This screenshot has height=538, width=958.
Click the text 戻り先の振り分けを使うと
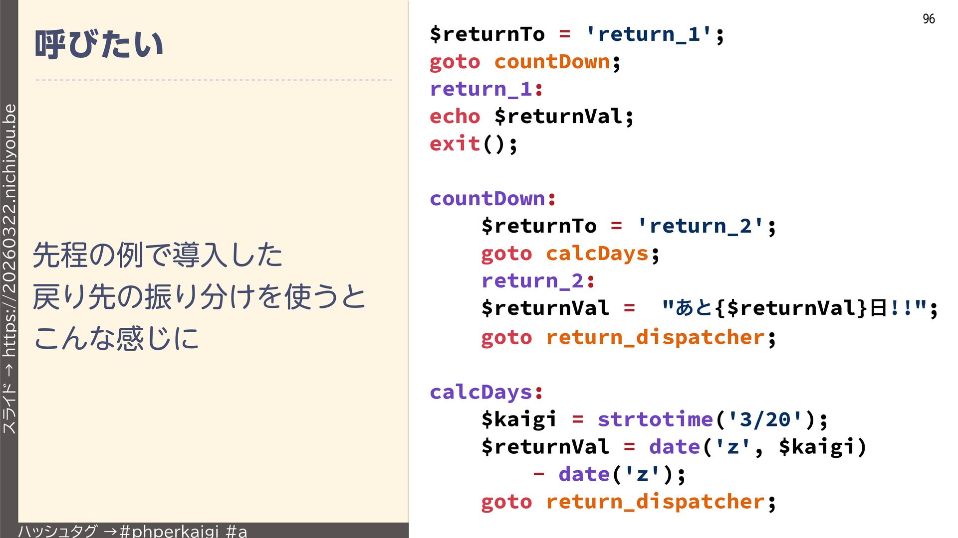(x=199, y=297)
